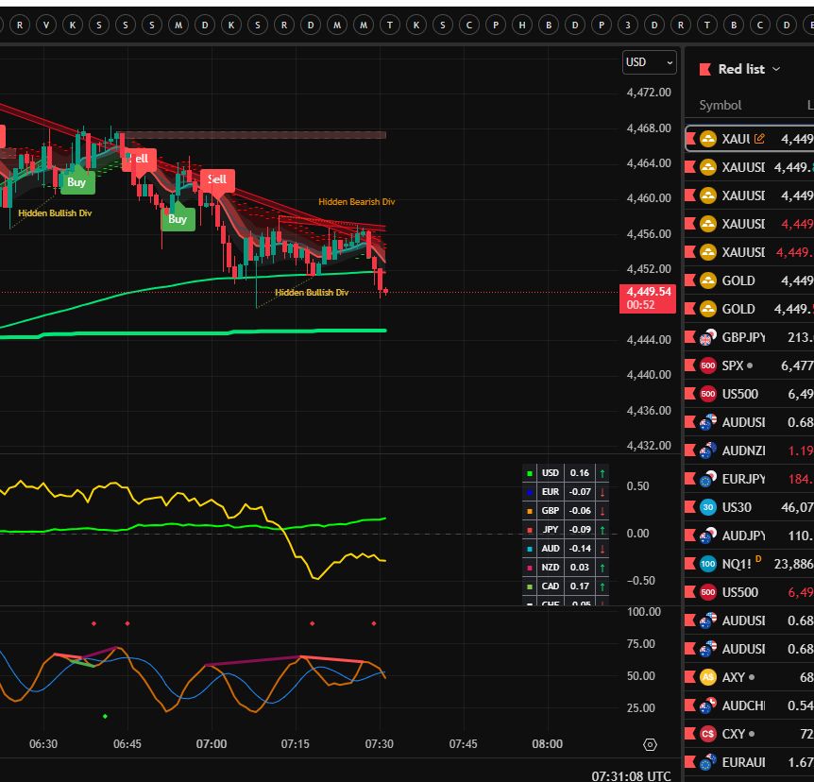Click the CXY symbol logo in watchlist
Viewport: 814px width, 782px height.
[708, 734]
